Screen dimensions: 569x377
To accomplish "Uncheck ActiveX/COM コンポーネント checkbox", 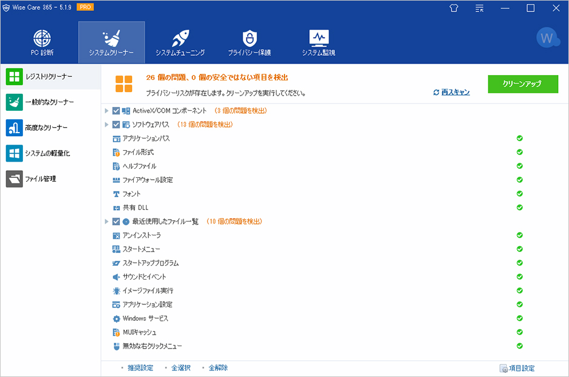I will click(116, 111).
